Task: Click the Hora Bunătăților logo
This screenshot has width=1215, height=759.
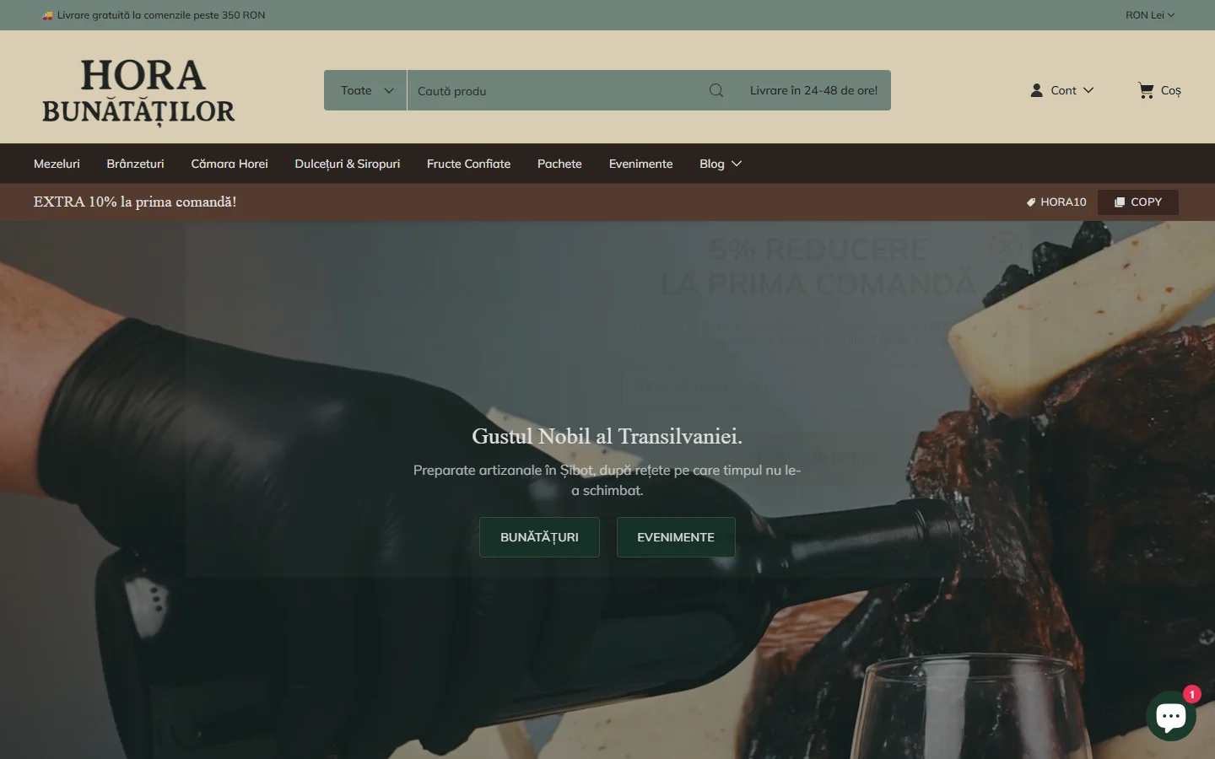Action: pyautogui.click(x=138, y=92)
